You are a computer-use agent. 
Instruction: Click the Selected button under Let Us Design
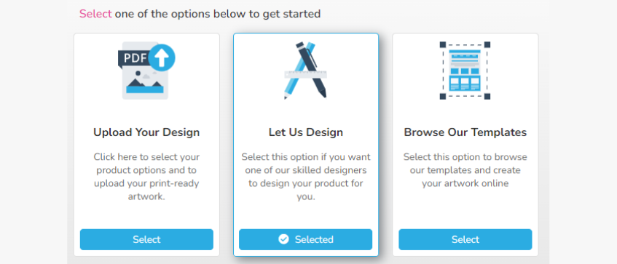click(306, 240)
